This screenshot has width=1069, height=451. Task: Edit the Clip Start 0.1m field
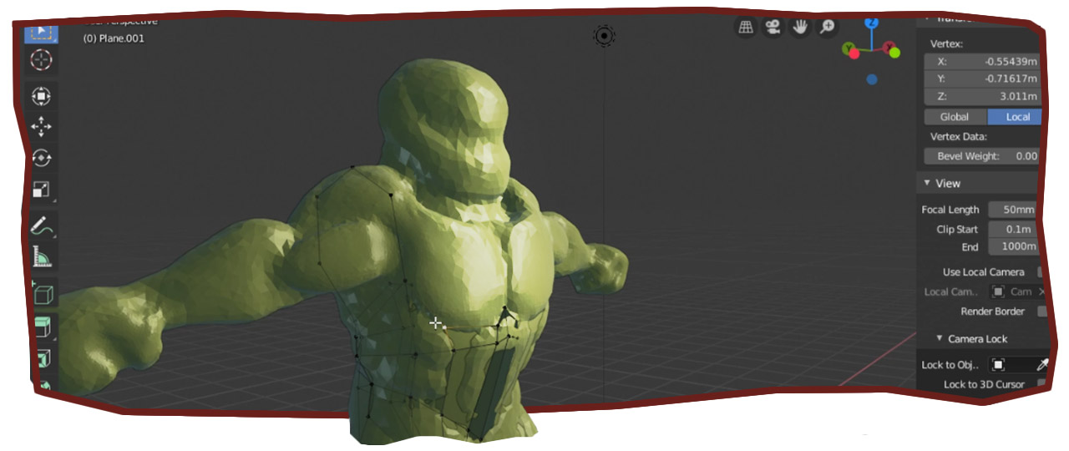[1014, 229]
